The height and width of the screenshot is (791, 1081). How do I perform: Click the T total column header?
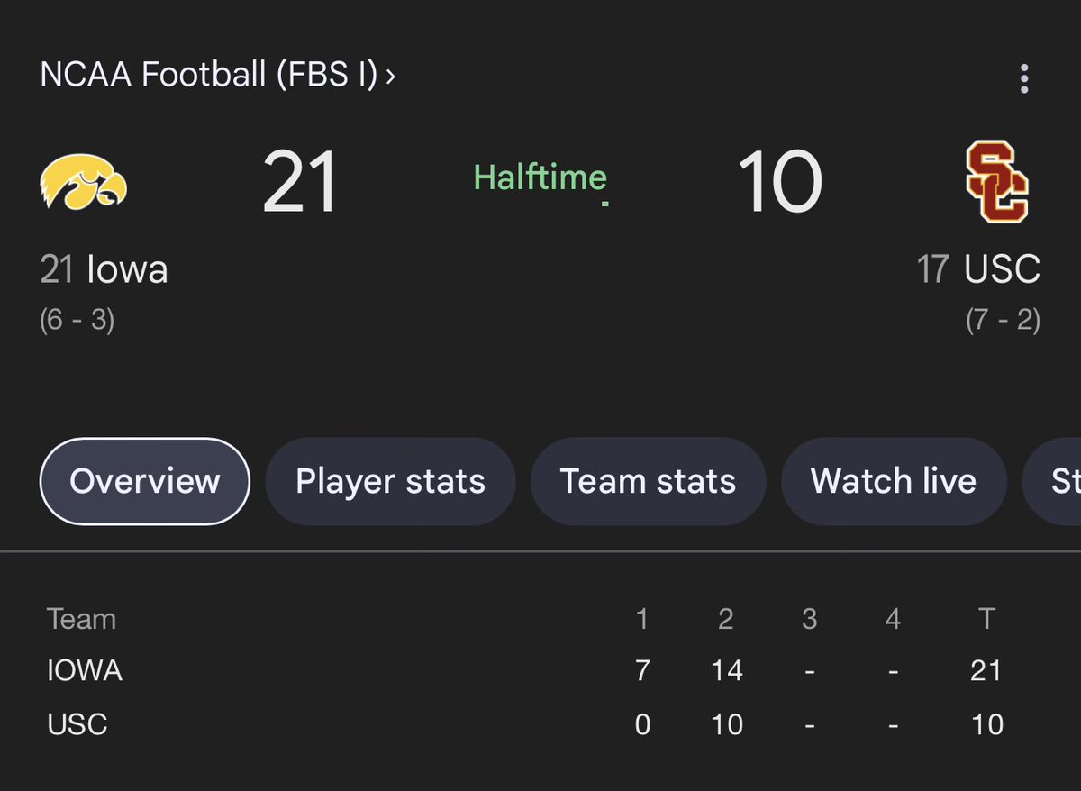986,619
